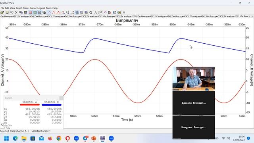Open PowerPoint from the taskbar

click(94, 138)
